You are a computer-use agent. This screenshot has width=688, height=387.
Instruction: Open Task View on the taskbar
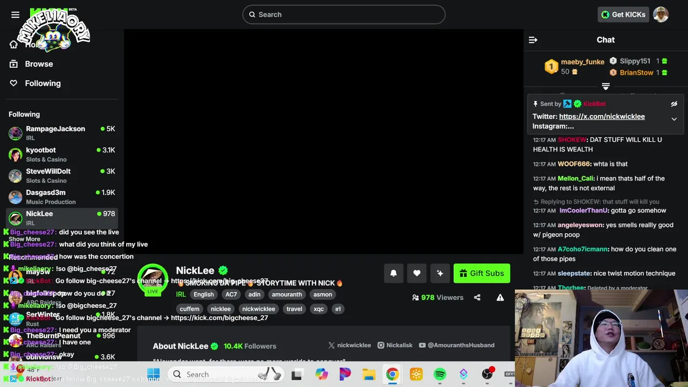297,375
